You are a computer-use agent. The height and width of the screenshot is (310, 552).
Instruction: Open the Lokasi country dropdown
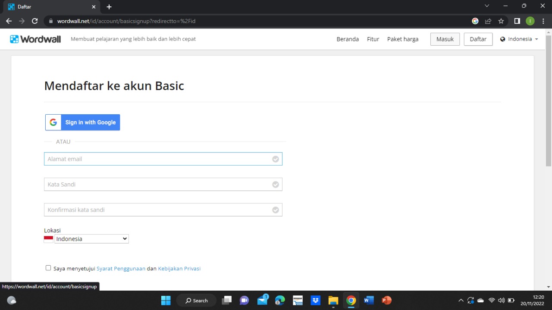[91, 238]
